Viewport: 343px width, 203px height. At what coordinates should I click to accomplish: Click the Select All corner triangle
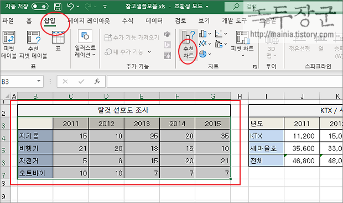(7, 96)
